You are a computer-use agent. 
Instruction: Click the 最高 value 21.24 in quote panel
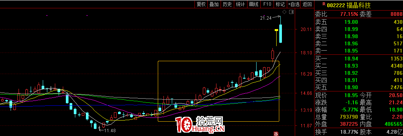(x=395, y=103)
